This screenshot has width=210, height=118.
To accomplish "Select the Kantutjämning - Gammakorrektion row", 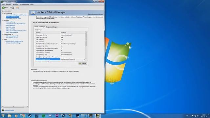I will tap(60, 48).
